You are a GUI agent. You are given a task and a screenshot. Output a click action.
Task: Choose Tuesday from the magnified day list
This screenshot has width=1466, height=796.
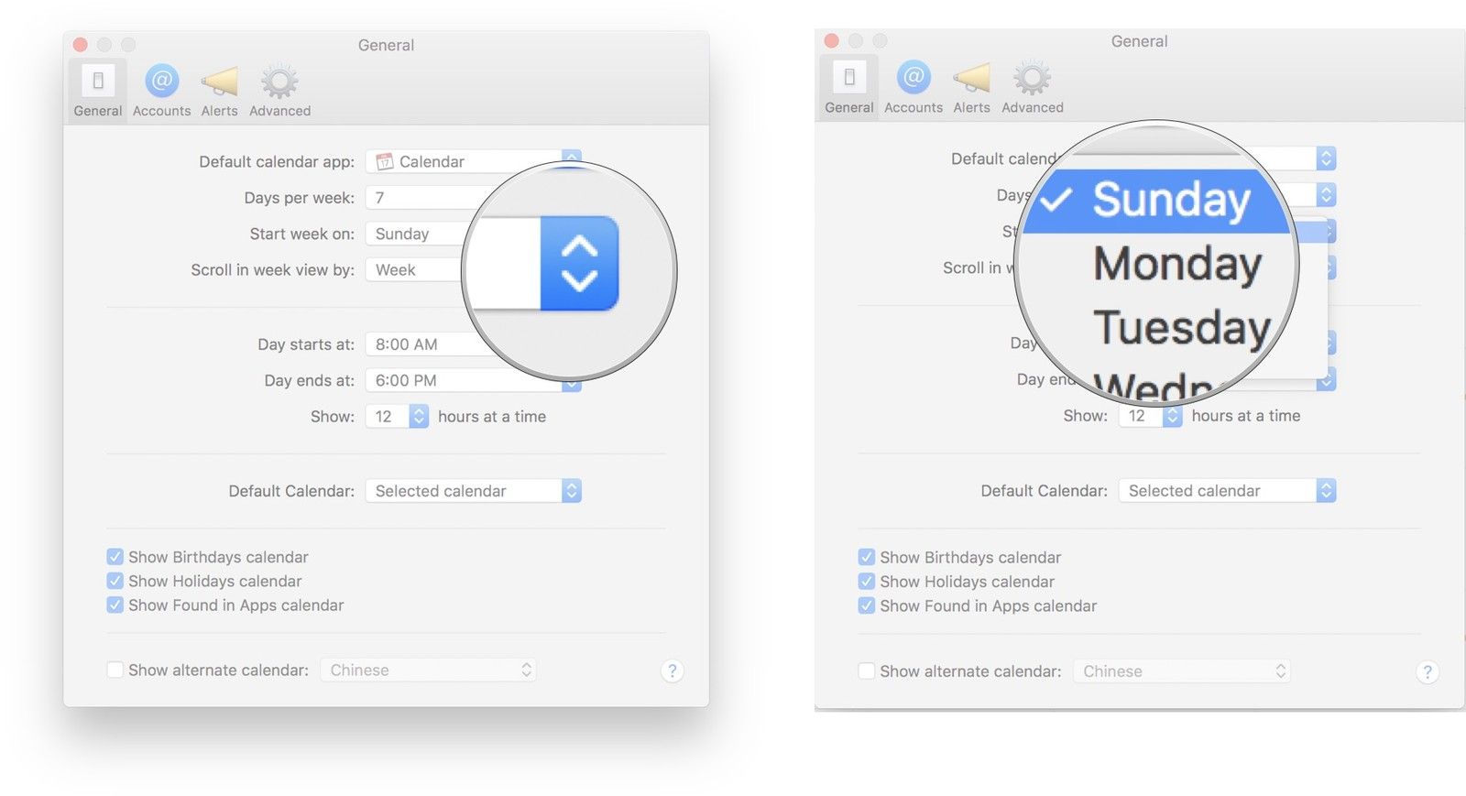pos(1181,328)
